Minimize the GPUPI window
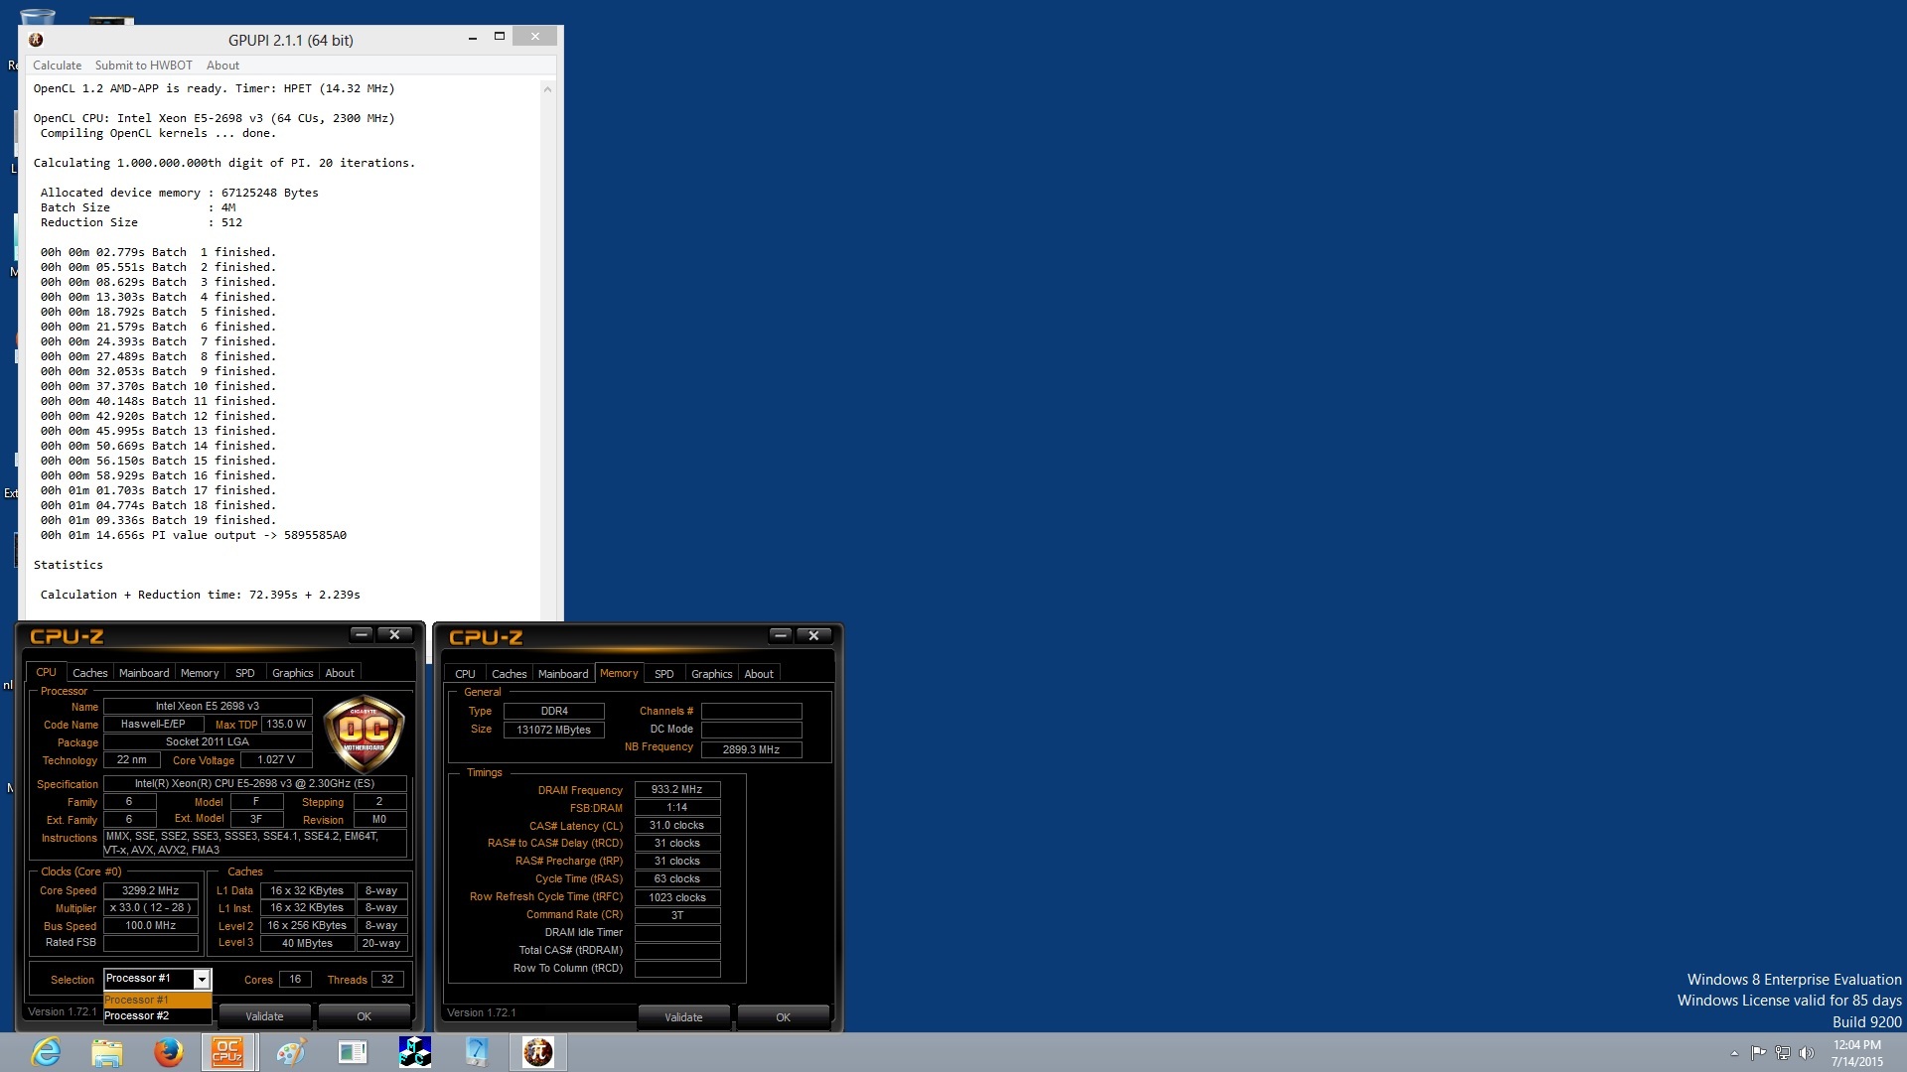 [472, 38]
